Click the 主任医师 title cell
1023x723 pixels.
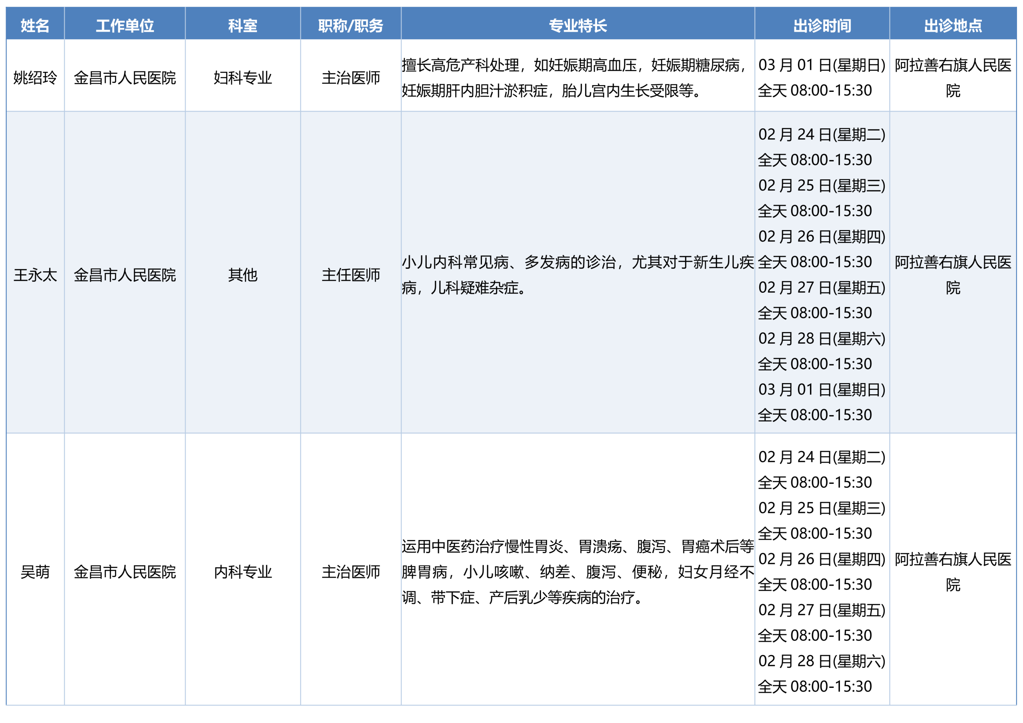coord(350,275)
